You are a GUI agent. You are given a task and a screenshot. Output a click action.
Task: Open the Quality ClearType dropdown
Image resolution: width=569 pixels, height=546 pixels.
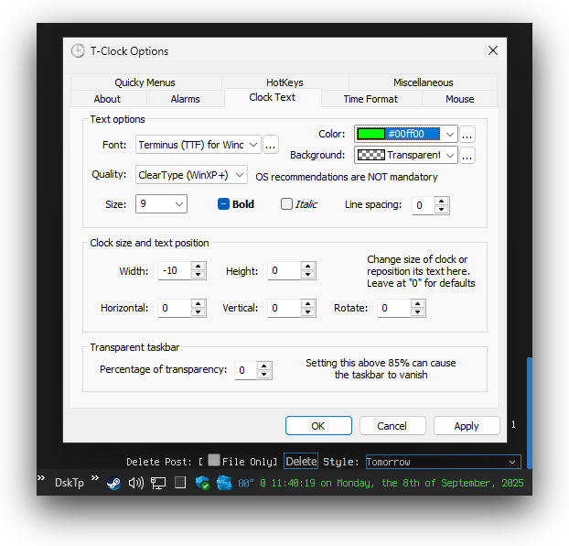tap(191, 175)
